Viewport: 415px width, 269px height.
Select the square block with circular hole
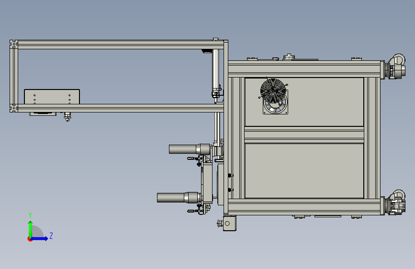click(229, 224)
